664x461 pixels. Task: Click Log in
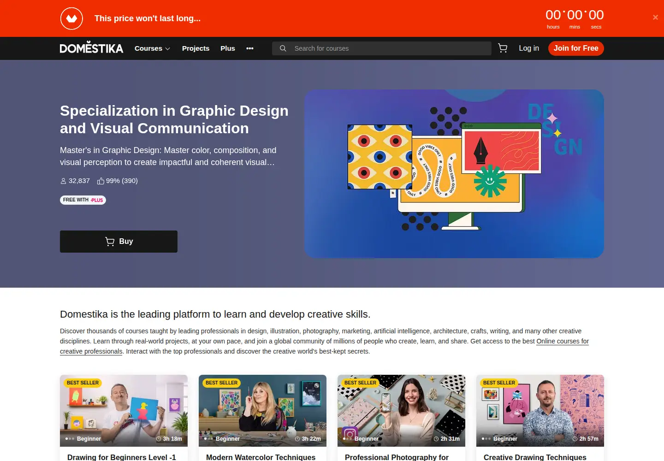(529, 48)
